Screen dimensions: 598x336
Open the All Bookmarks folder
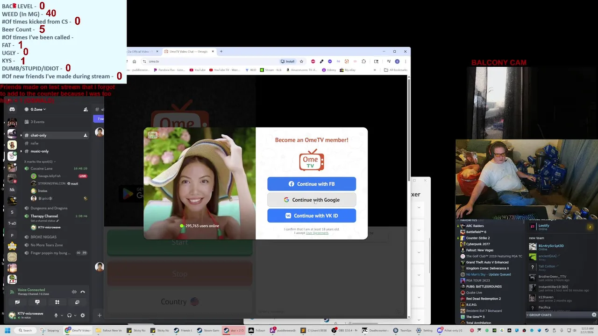tap(396, 70)
